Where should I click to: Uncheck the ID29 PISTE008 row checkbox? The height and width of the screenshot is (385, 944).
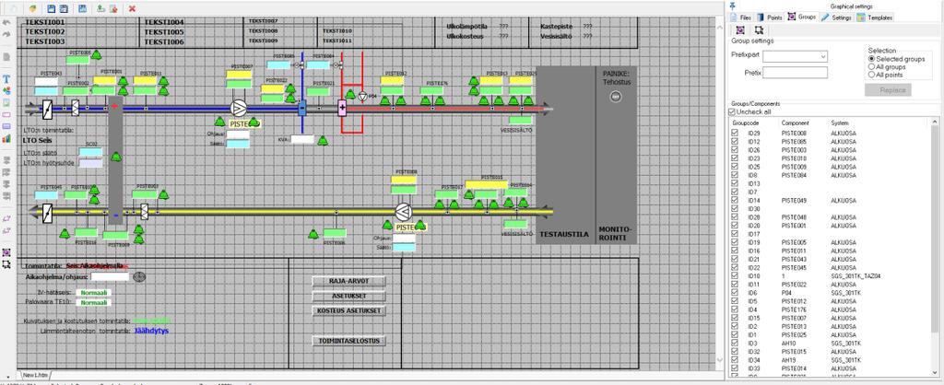coord(735,133)
